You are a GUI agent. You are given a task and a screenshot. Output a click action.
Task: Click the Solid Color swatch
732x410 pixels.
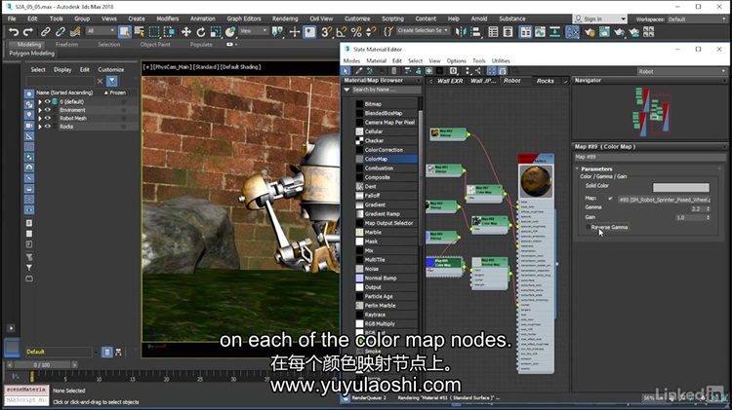click(x=680, y=187)
